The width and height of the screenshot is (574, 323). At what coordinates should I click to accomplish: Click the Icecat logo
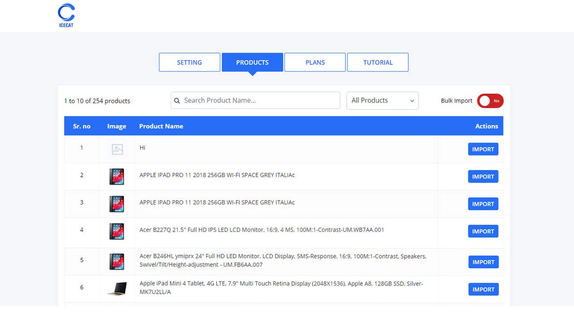pyautogui.click(x=66, y=16)
